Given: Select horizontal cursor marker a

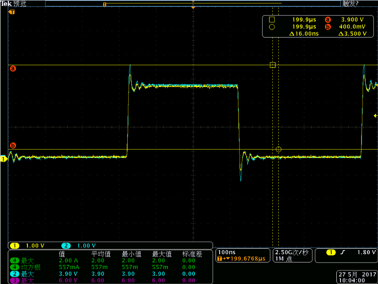Looking at the screenshot, I should click(x=13, y=69).
